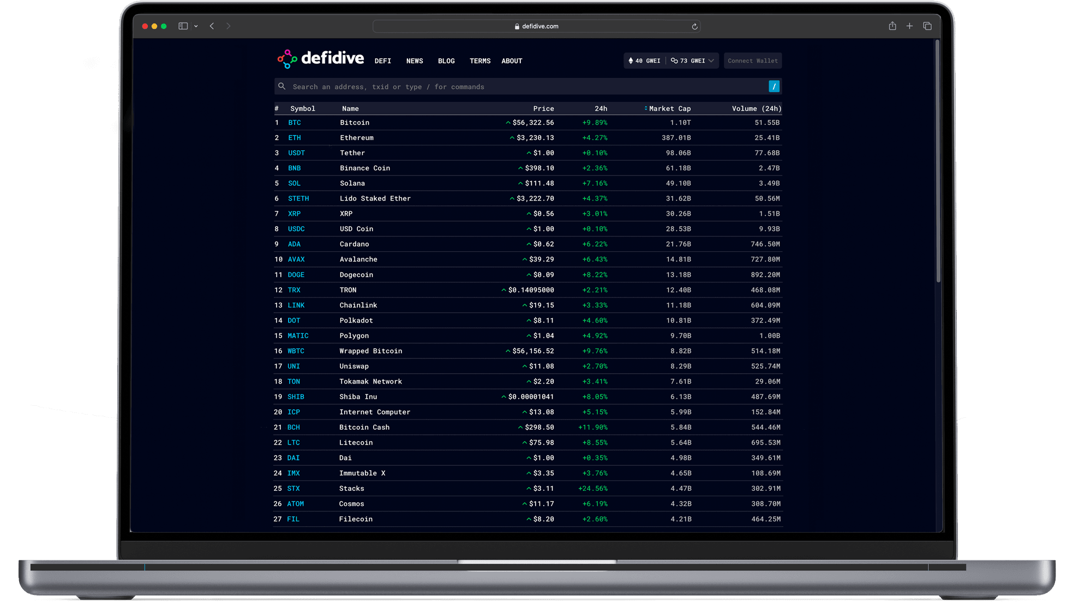The width and height of the screenshot is (1091, 602).
Task: Open the SHIB symbol link
Action: coord(296,397)
